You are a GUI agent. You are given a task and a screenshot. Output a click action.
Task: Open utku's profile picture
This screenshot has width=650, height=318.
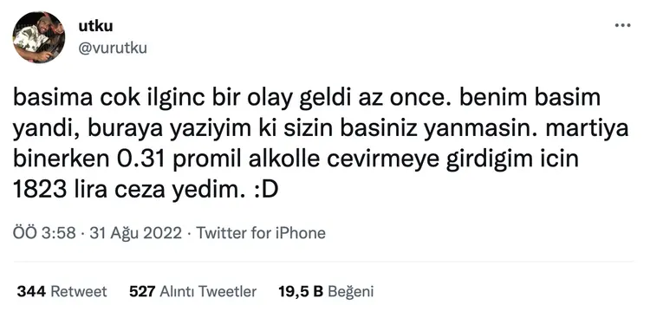(38, 37)
